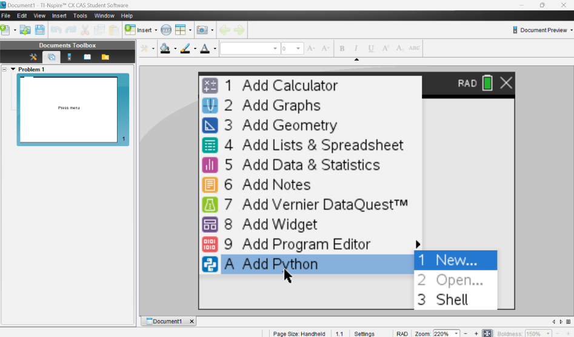Click the Undo arrow icon
The height and width of the screenshot is (337, 574).
point(56,30)
